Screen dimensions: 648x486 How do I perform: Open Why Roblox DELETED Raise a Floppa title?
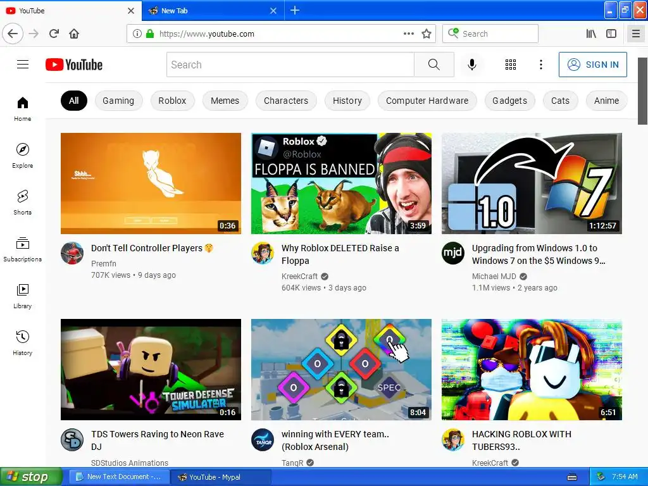coord(340,254)
